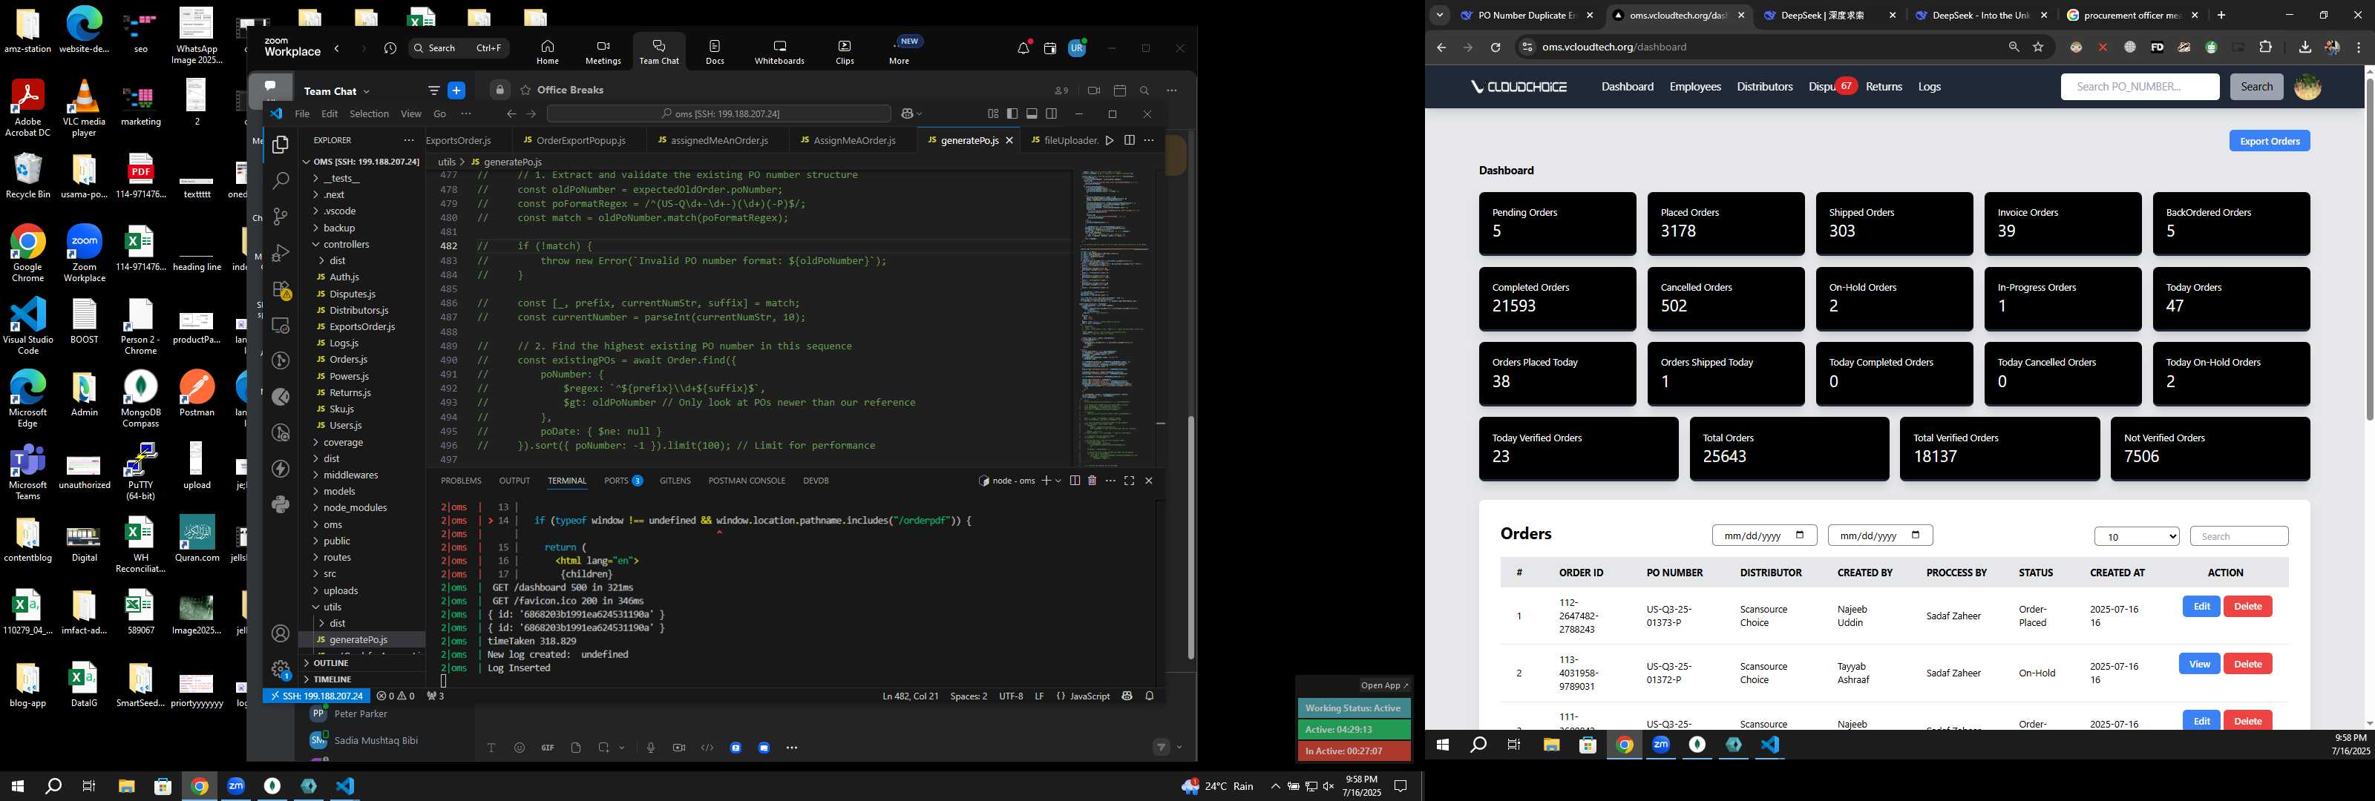2375x801 pixels.
Task: Open the Search view in VS Code activity bar
Action: (281, 181)
